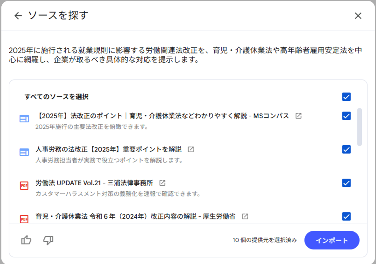Image resolution: width=376 pixels, height=264 pixels.
Task: Deselect the MSコンパス source checkbox
Action: [x=346, y=116]
